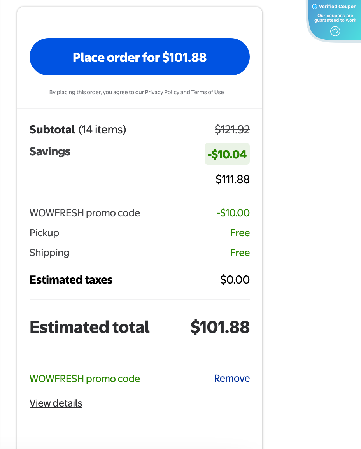Click the home icon in the coupon widget
361x449 pixels.
(x=335, y=32)
